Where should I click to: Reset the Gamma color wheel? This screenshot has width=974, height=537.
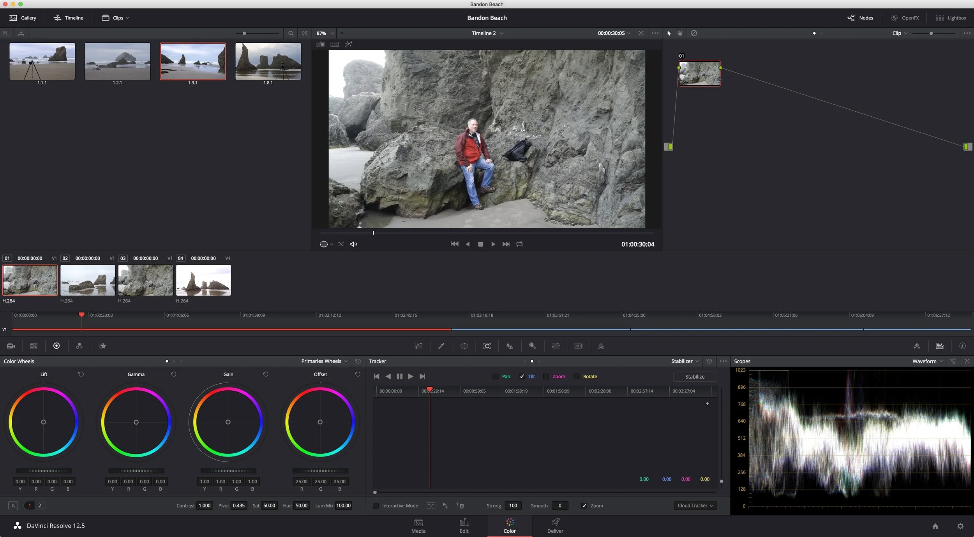[x=173, y=374]
